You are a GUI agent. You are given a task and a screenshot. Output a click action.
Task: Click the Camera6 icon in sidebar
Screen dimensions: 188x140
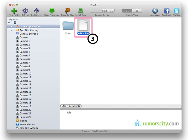pos(17,59)
